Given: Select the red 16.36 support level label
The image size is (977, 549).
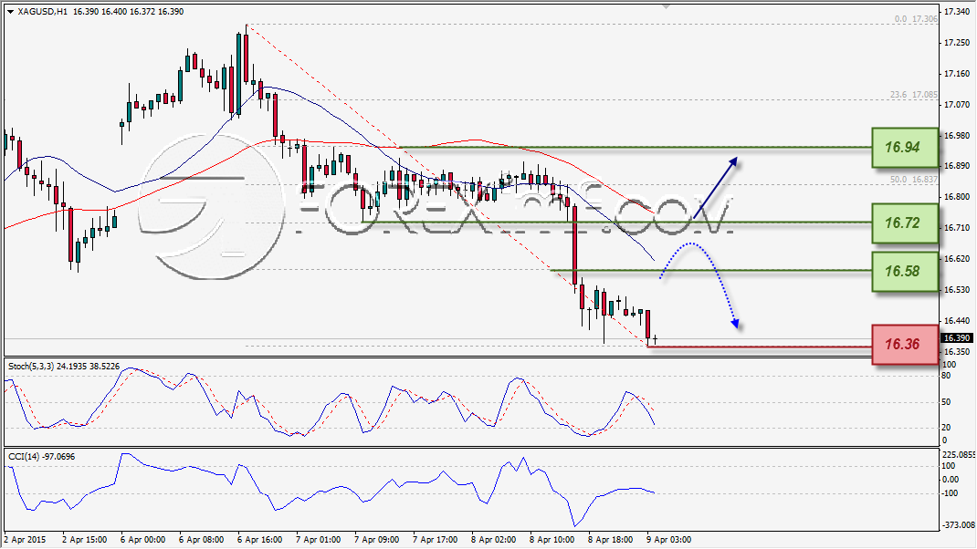Looking at the screenshot, I should pyautogui.click(x=904, y=344).
